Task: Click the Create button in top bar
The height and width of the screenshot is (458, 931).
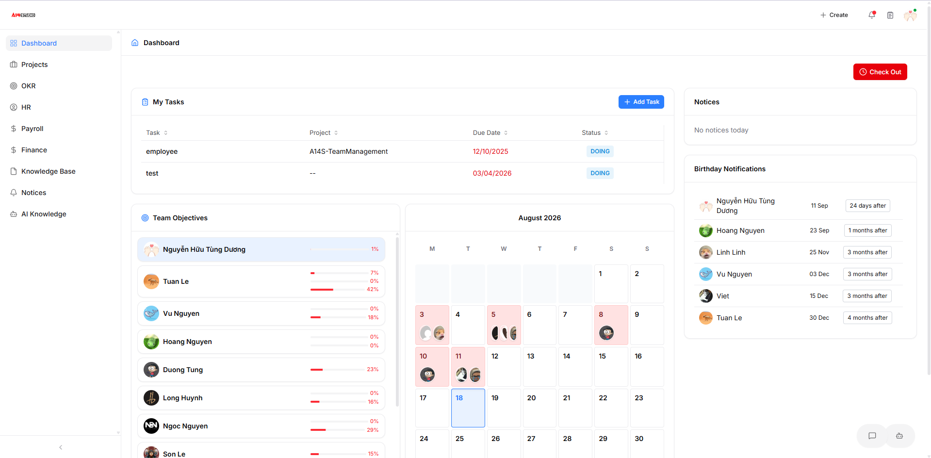Action: 834,15
